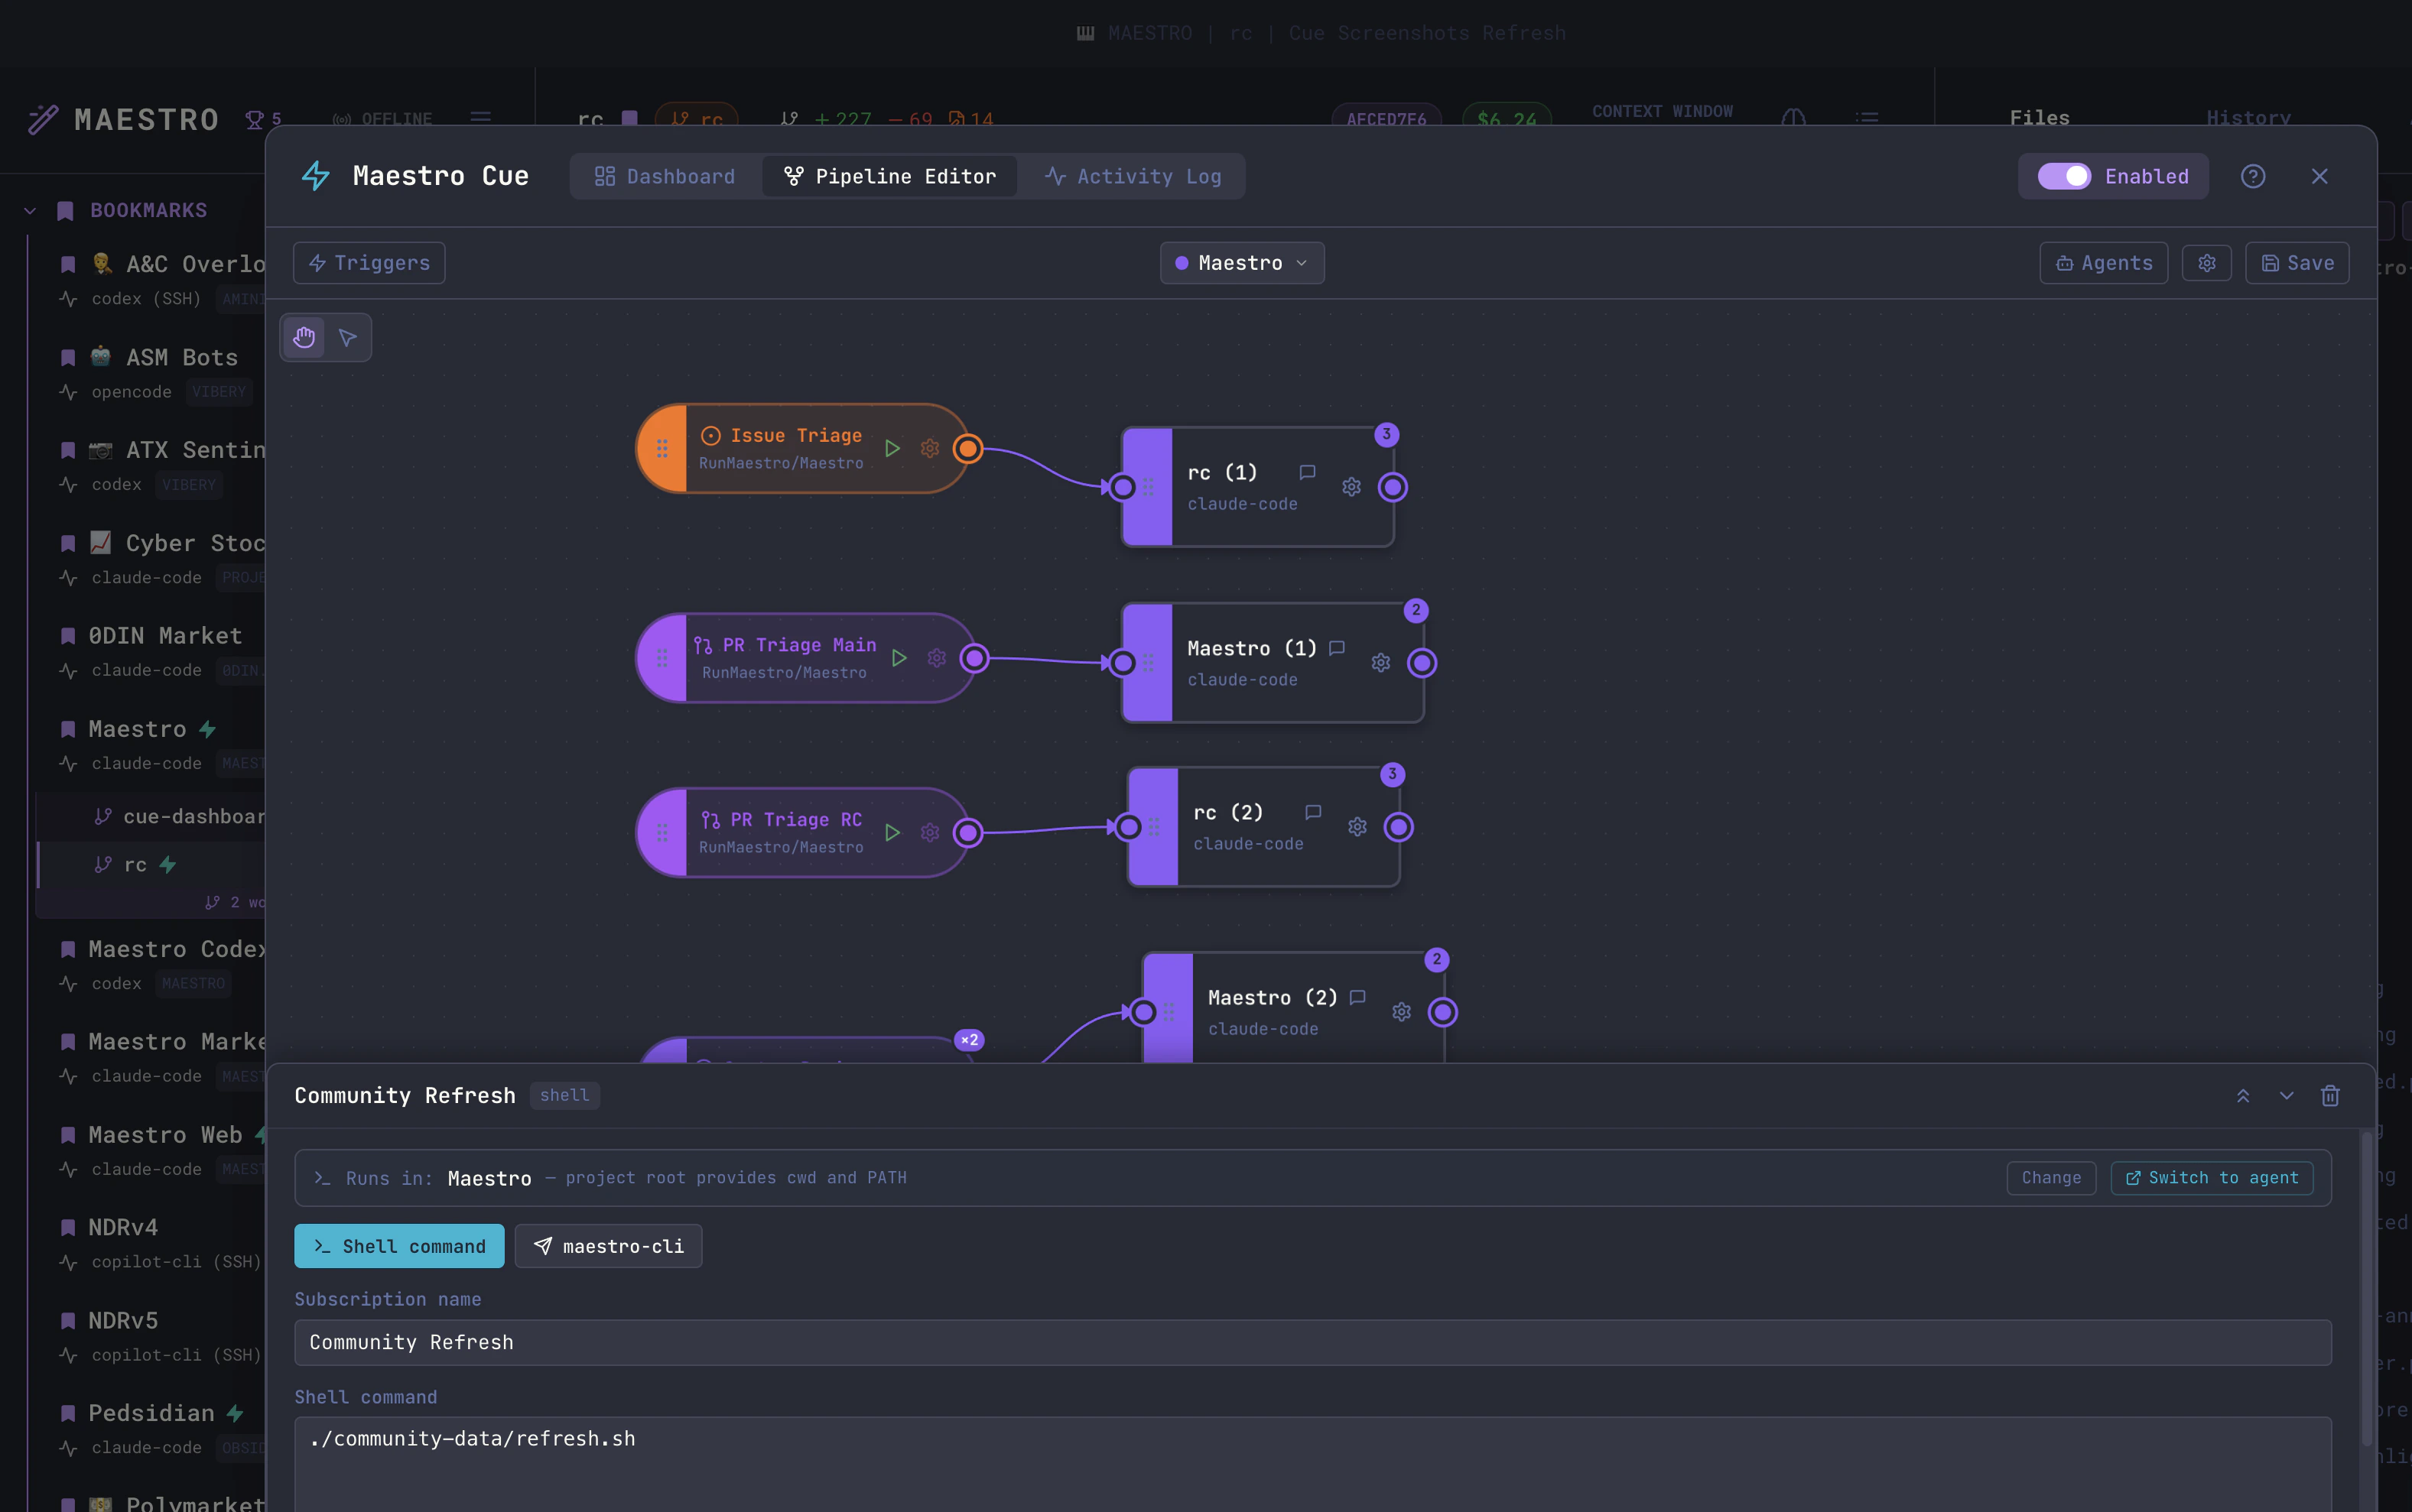
Task: Click the Maestro Cue lightning logo
Action: [x=316, y=176]
